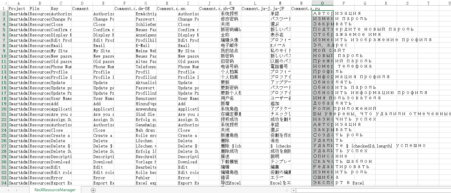Select Russian cell Эл. адрес
Screen dimensions: 451x193
pos(322,45)
